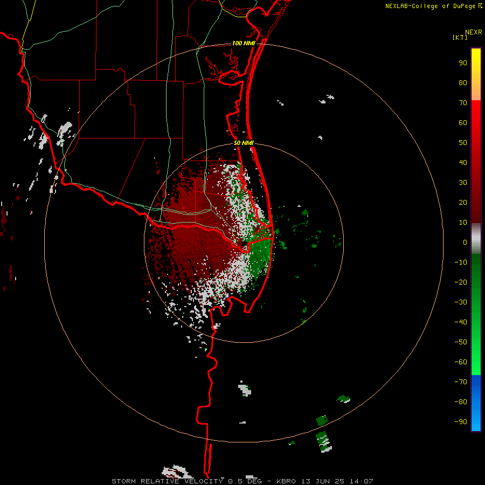Screen dimensions: 485x485
Task: Click the blue bottom segment of color bar
Action: [476, 403]
